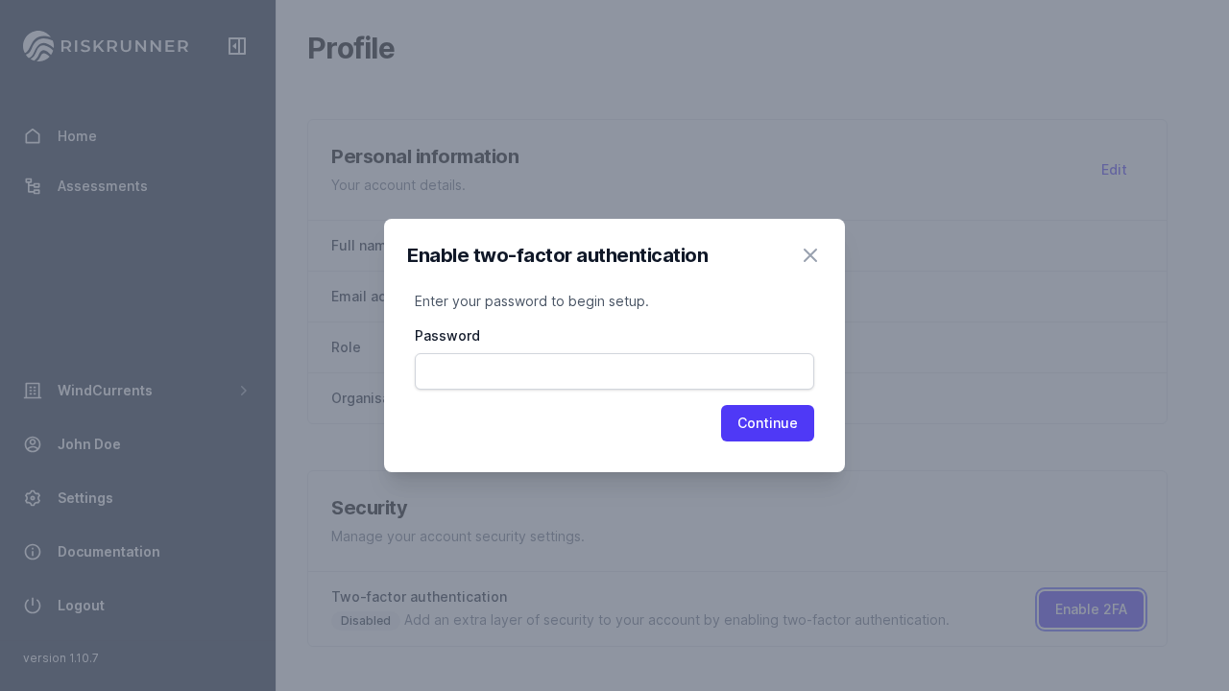This screenshot has width=1229, height=691.
Task: Click the John Doe user icon
Action: click(x=33, y=444)
